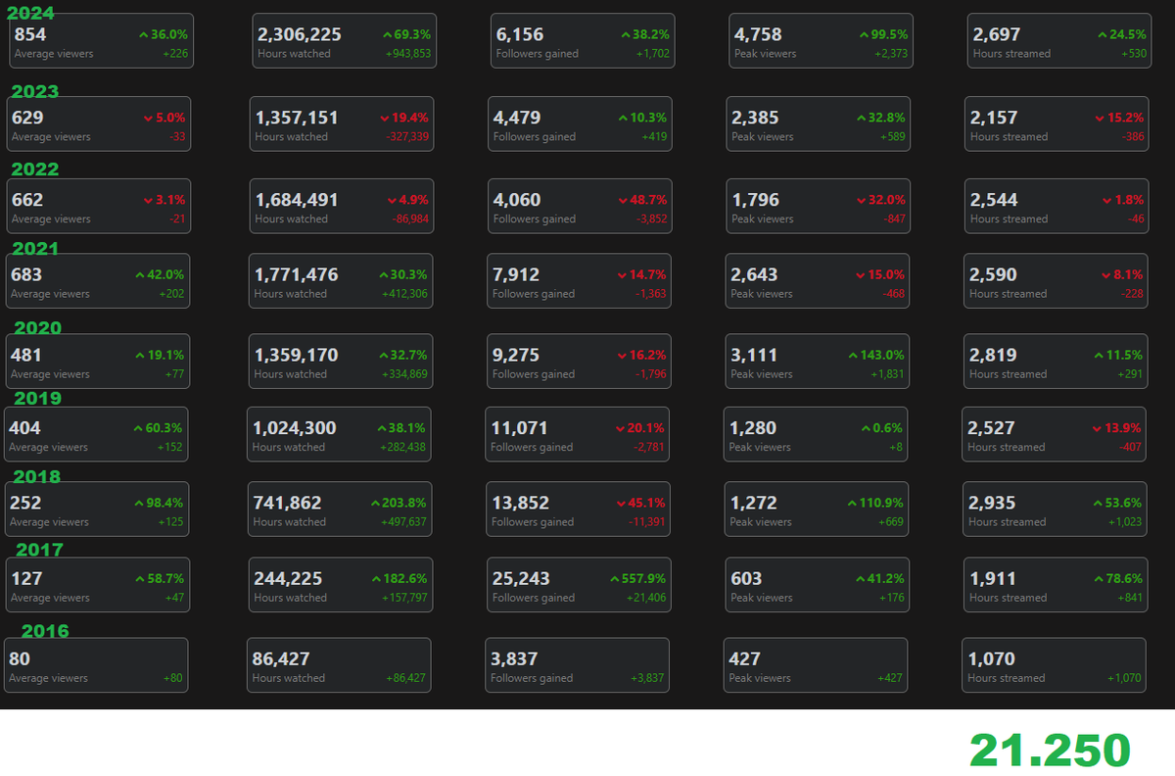Select the 2,385 Peak viewers figure
1175x776 pixels.
click(x=755, y=118)
